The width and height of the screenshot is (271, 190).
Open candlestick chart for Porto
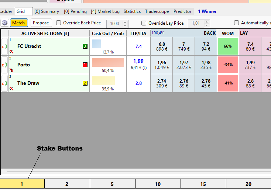4,65
